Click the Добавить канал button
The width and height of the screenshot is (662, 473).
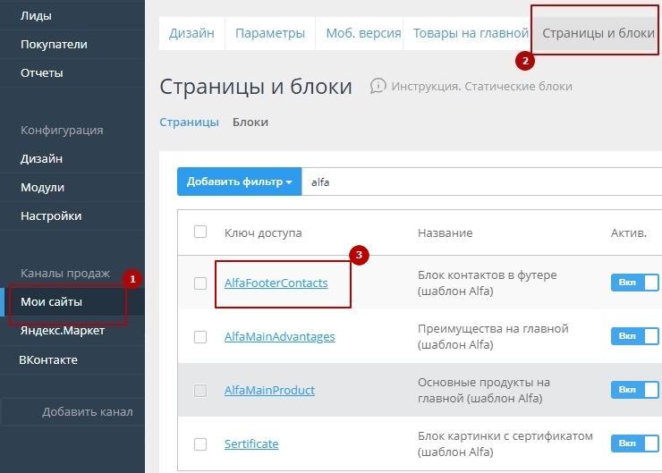point(87,412)
